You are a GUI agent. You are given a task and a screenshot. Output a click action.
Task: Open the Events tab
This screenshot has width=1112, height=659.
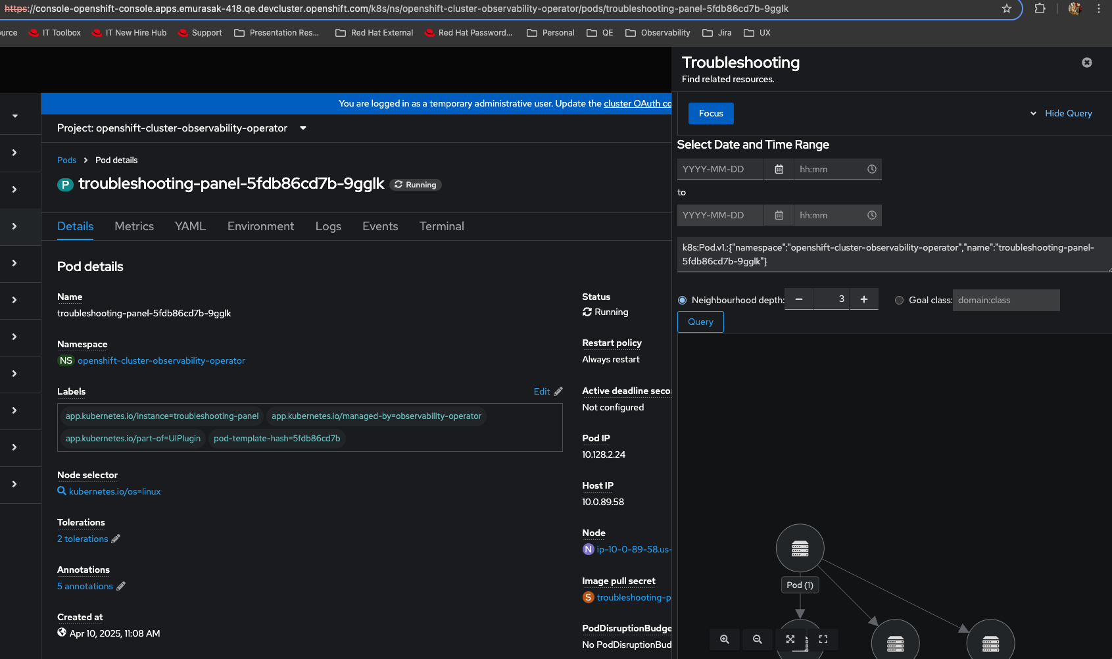click(x=380, y=226)
